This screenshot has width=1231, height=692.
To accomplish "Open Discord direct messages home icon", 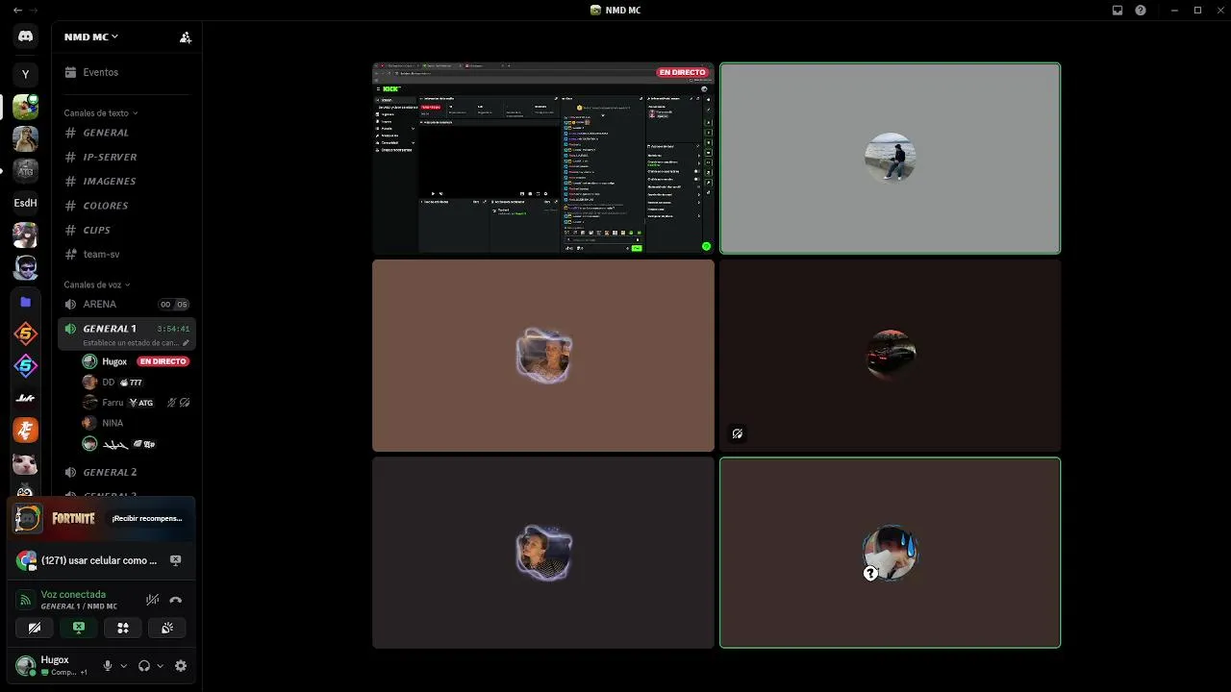I will point(26,37).
